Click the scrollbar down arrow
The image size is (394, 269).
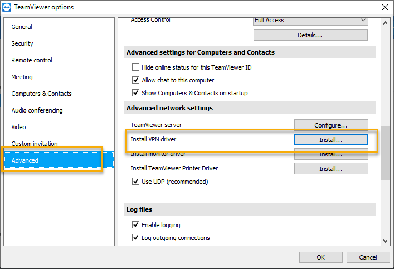click(385, 241)
